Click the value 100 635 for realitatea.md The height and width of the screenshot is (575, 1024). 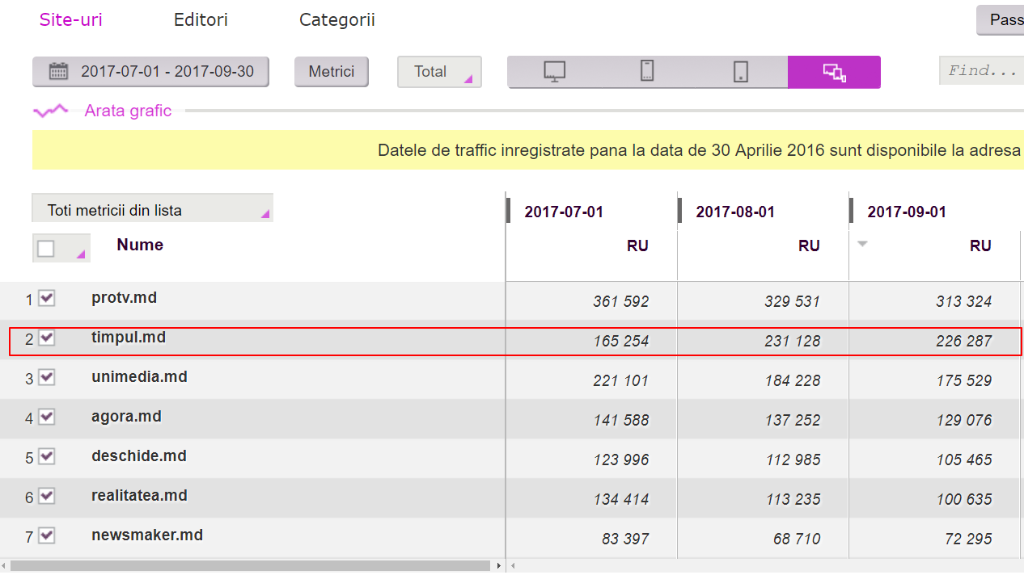964,500
